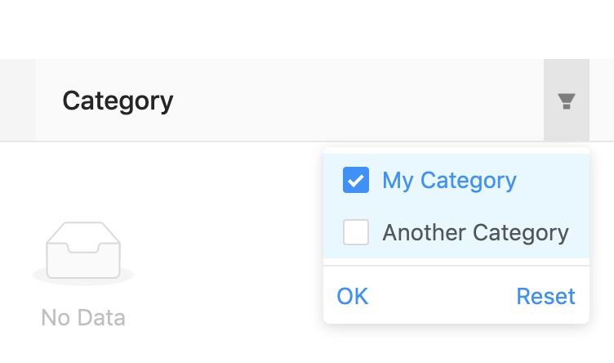Toggle the Category column filter menu
This screenshot has width=614, height=363.
[567, 101]
